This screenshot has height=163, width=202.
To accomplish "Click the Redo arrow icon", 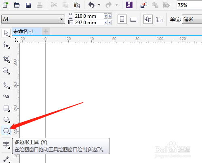I will [x=109, y=5].
